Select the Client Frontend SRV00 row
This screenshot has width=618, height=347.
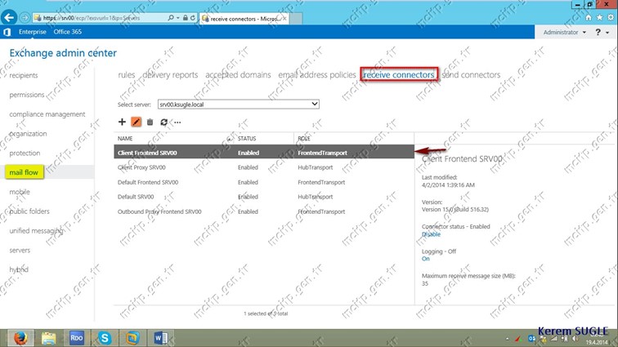tap(264, 153)
